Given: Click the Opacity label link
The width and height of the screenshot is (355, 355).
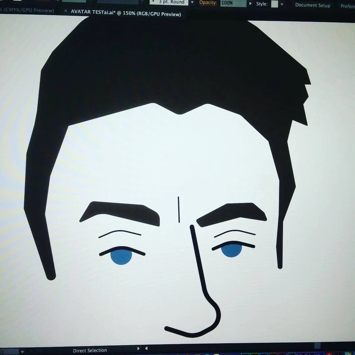Looking at the screenshot, I should click(208, 3).
